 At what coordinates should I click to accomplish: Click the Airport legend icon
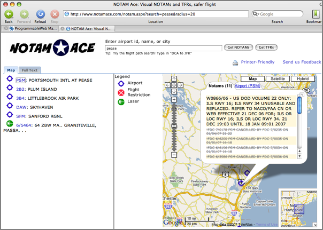(x=121, y=83)
